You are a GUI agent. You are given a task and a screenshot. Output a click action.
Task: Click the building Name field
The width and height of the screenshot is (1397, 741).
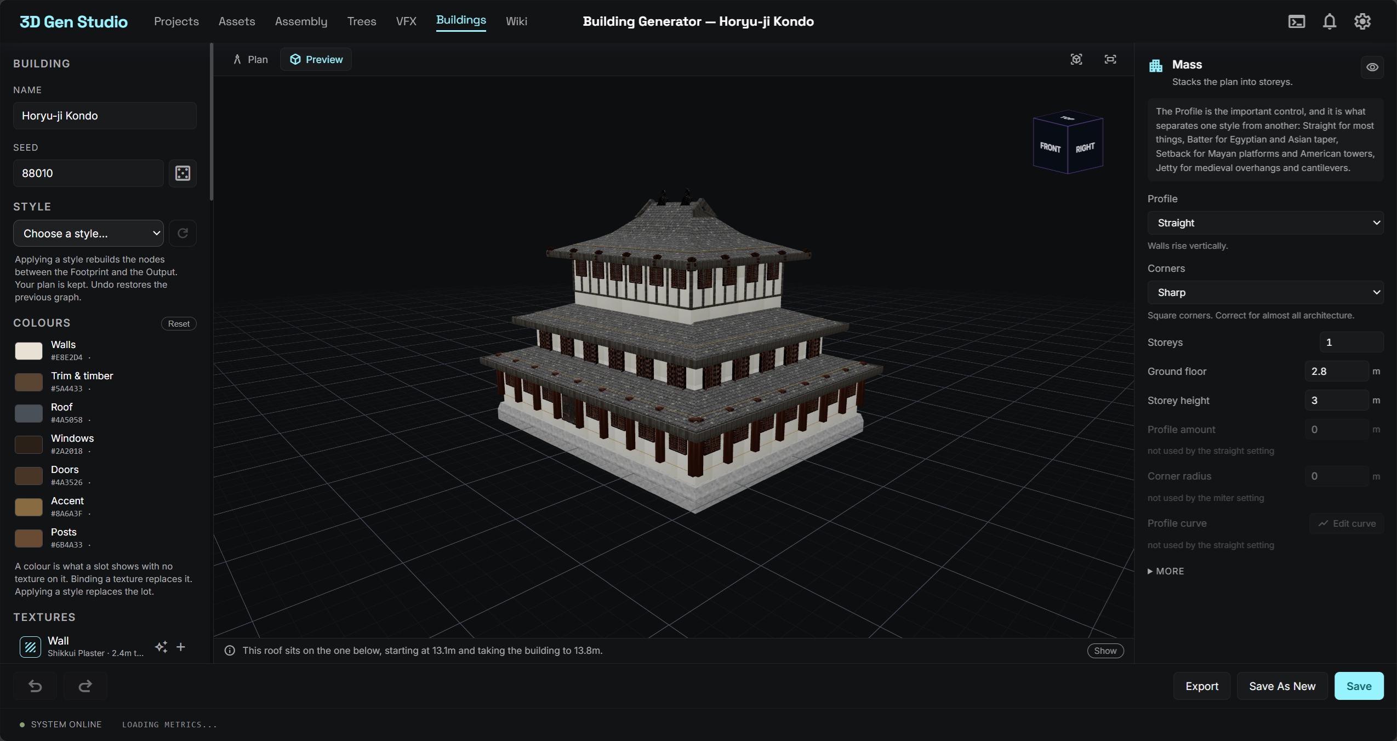click(x=105, y=116)
